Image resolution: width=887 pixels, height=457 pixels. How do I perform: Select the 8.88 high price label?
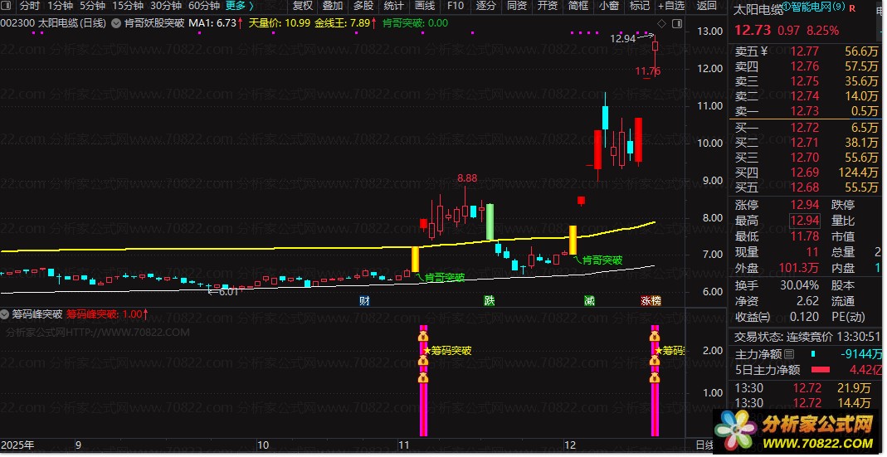(467, 178)
